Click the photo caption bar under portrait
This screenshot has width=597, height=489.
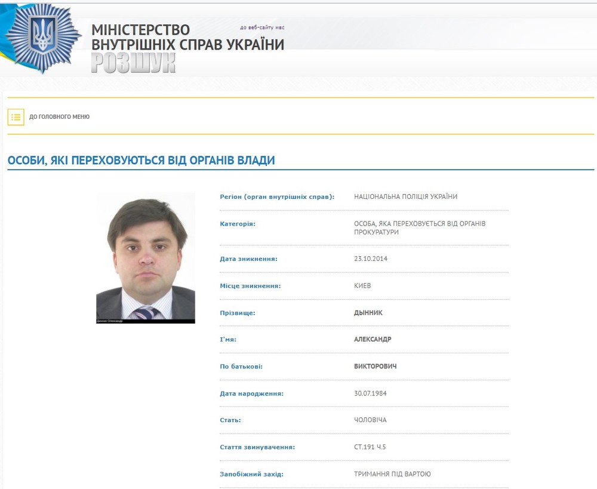tap(146, 321)
